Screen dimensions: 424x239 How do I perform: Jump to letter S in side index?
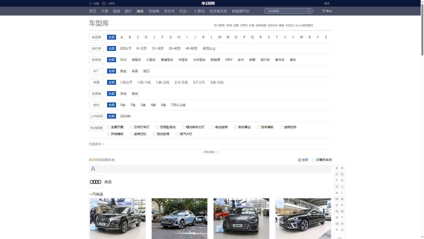click(x=337, y=218)
